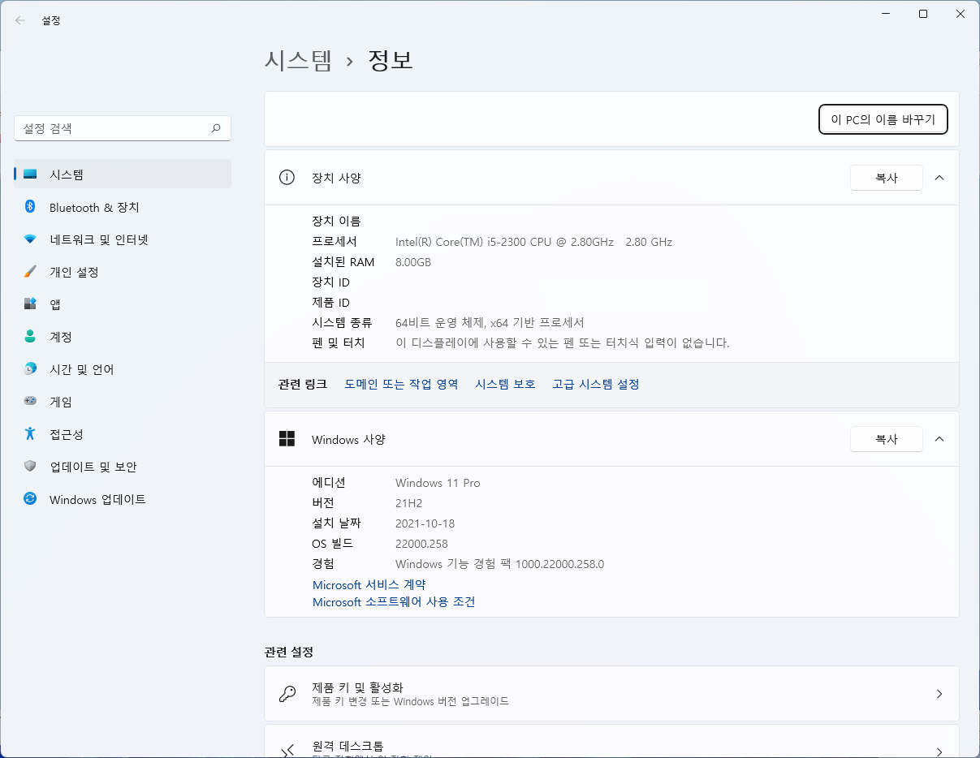Click the info circle icon beside 장치 사양

pos(287,178)
